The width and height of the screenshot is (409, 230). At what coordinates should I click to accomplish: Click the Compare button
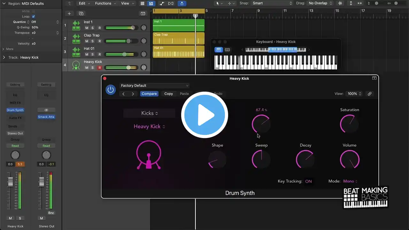pyautogui.click(x=149, y=94)
